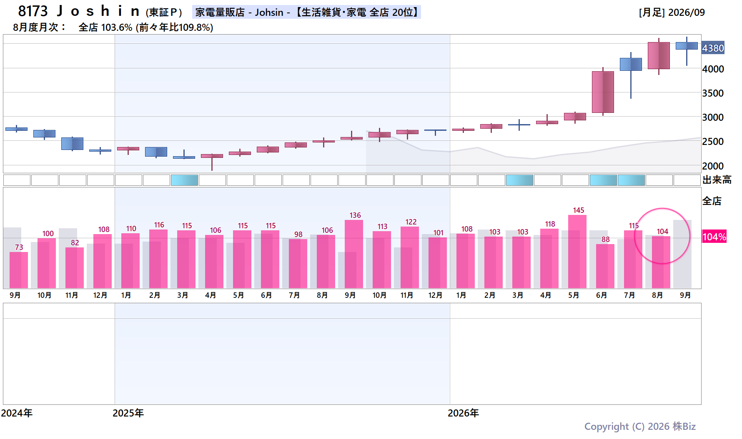The width and height of the screenshot is (742, 439).
Task: Select the highlighted 家電量販店 - Johsin category banner
Action: 306,12
